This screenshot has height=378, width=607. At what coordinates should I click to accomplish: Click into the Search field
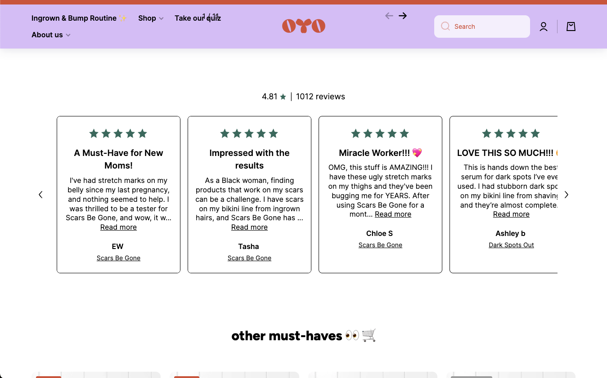pos(482,27)
